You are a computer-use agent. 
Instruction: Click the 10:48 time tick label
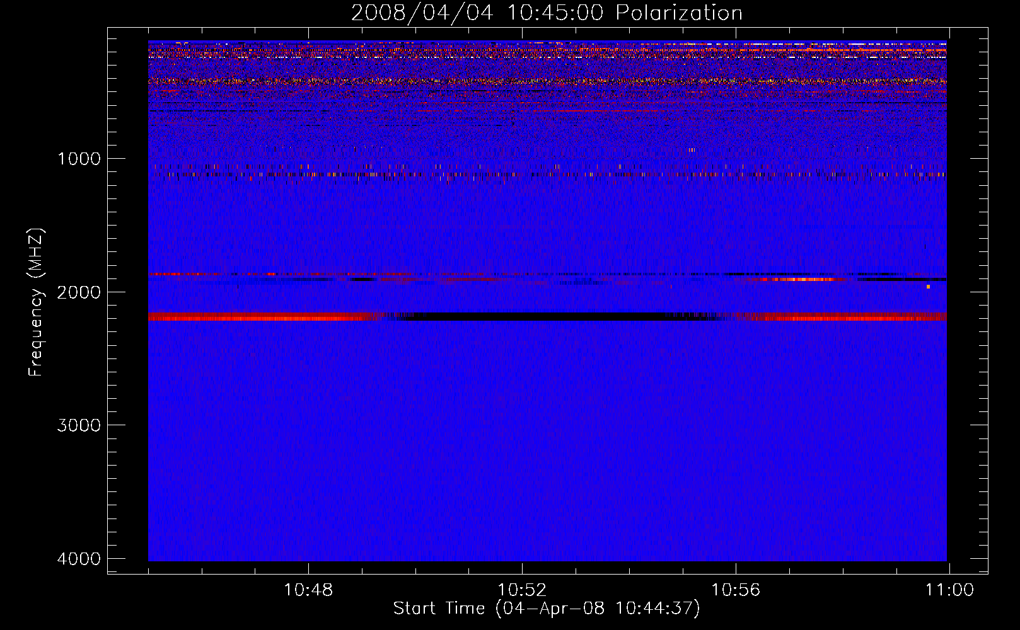click(308, 590)
